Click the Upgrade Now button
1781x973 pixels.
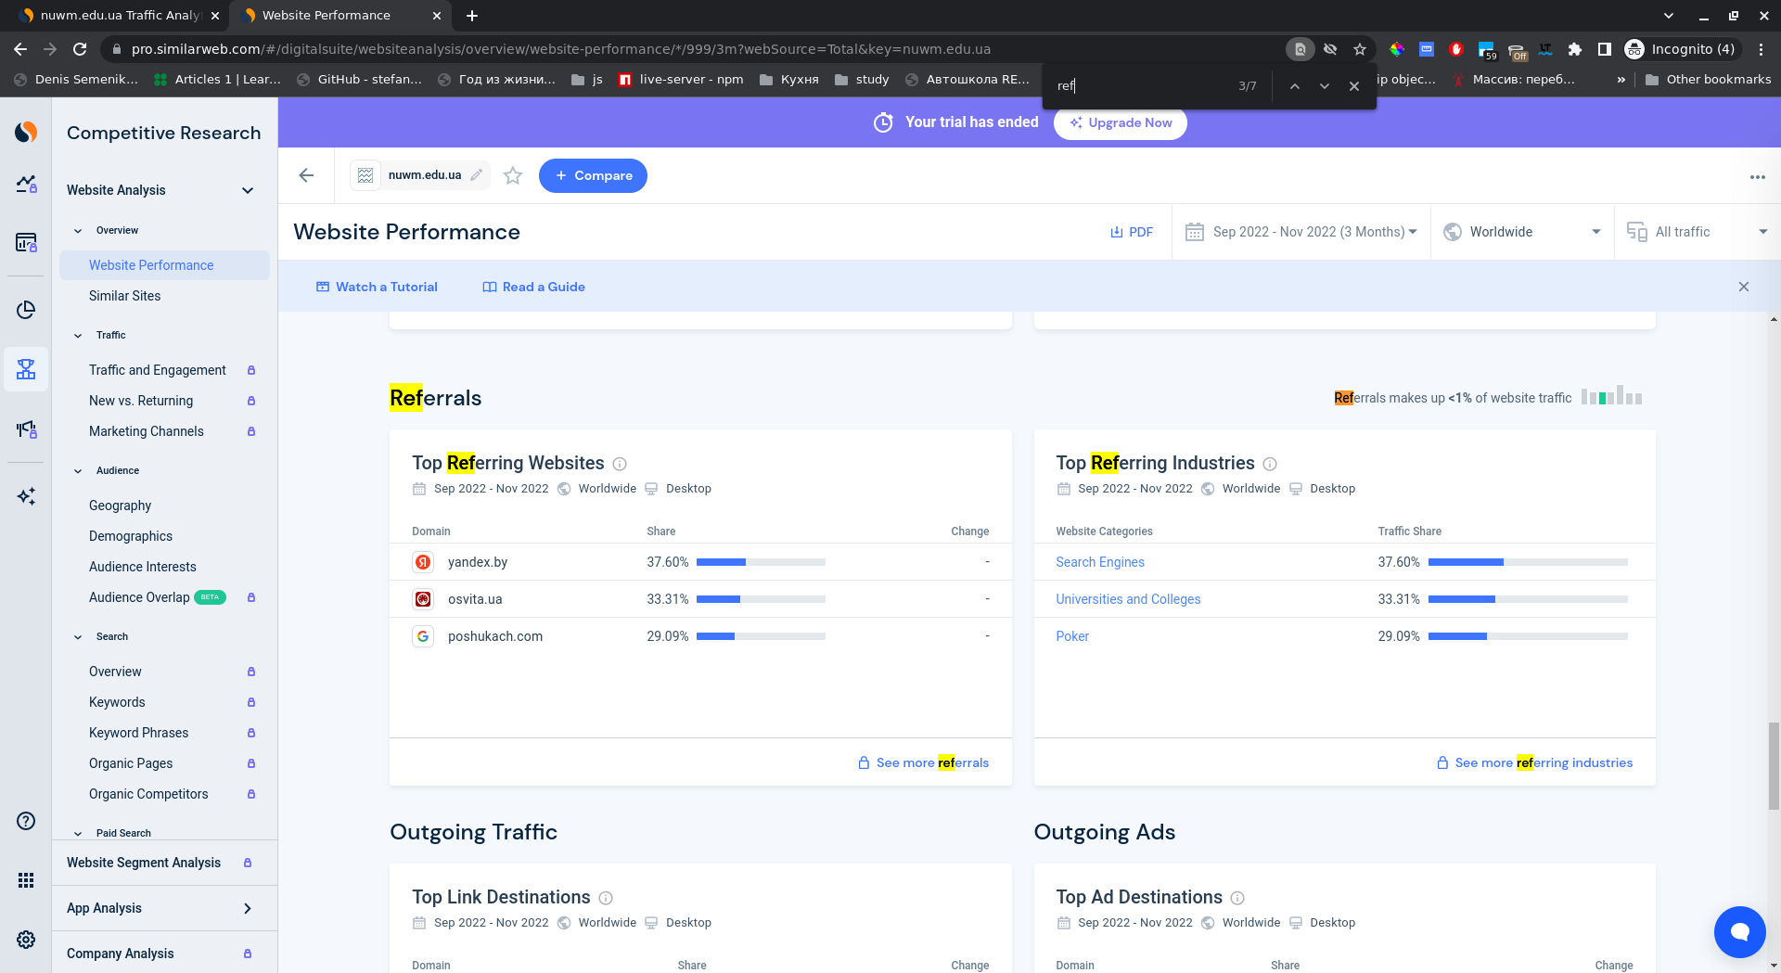pyautogui.click(x=1120, y=122)
